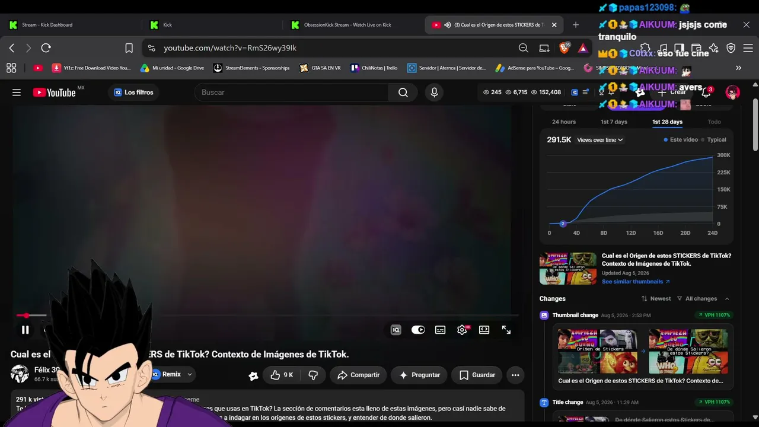Viewport: 759px width, 427px height.
Task: Open the AdSense para YouTube bookmark
Action: (535, 68)
